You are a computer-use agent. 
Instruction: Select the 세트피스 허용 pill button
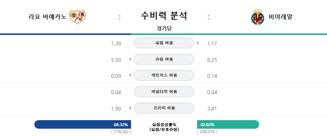click(x=164, y=75)
